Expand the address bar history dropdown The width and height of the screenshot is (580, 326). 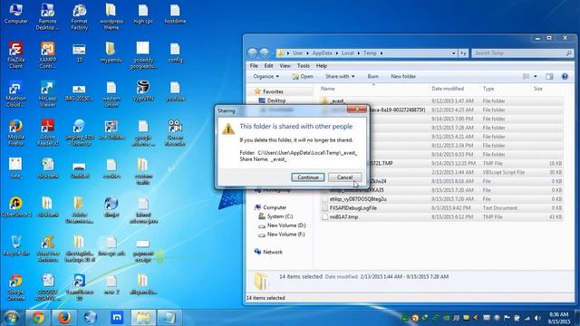(x=453, y=53)
